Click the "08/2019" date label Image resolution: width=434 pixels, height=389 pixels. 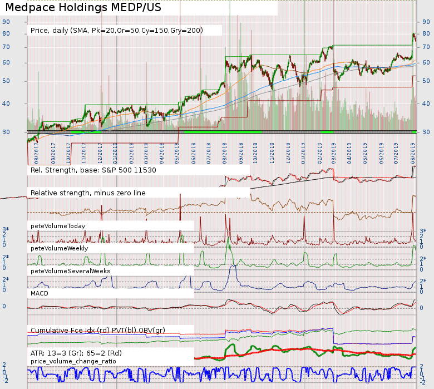[413, 153]
